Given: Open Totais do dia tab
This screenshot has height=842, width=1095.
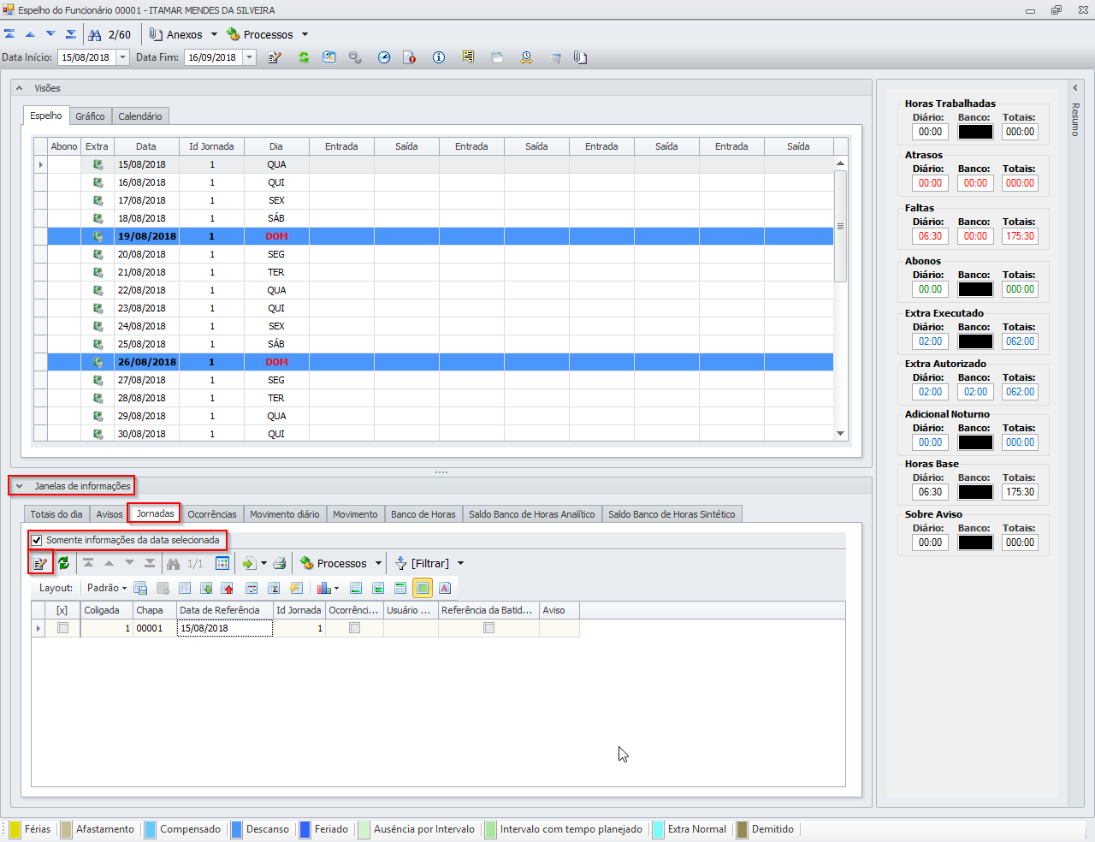Looking at the screenshot, I should point(56,514).
